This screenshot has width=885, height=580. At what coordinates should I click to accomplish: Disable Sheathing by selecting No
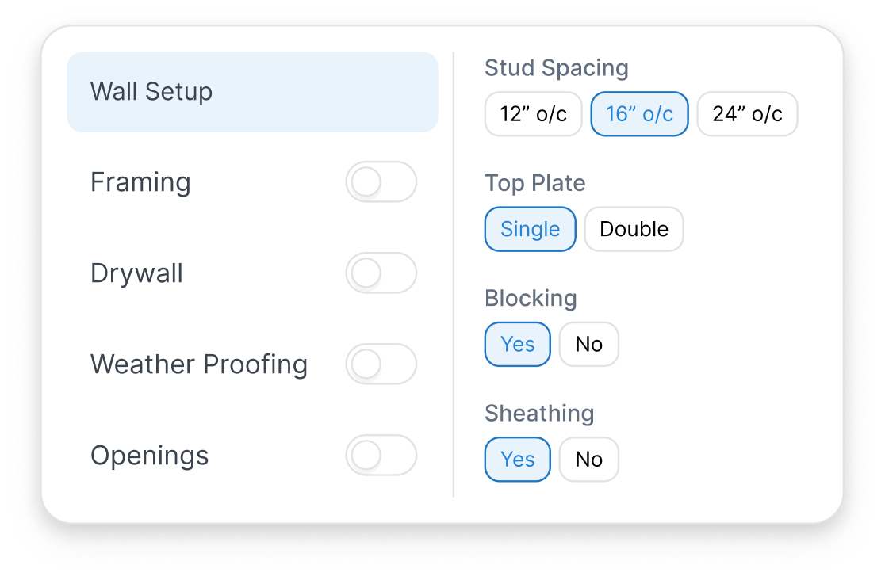[x=588, y=459]
